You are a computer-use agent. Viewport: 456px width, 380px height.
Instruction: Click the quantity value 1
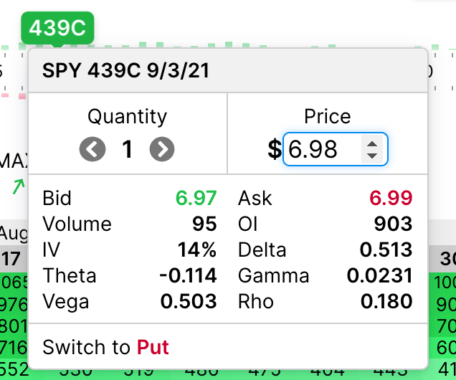coord(128,149)
